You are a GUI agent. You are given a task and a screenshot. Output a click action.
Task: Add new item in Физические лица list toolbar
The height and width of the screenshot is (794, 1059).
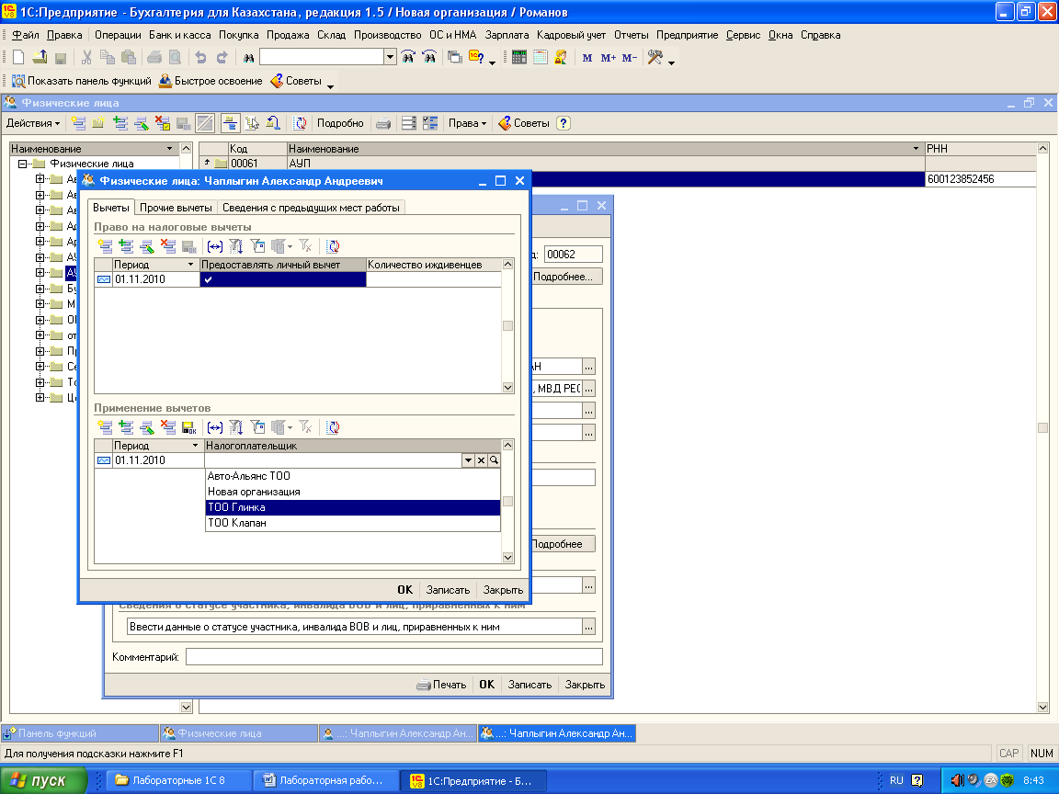click(78, 123)
